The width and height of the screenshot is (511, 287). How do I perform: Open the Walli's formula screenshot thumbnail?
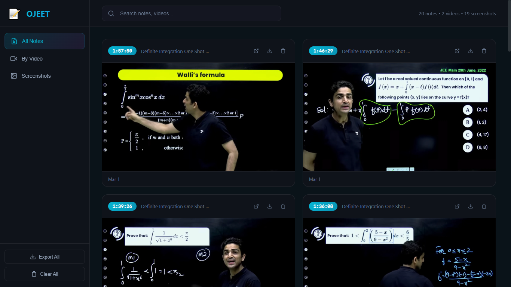[x=198, y=117]
